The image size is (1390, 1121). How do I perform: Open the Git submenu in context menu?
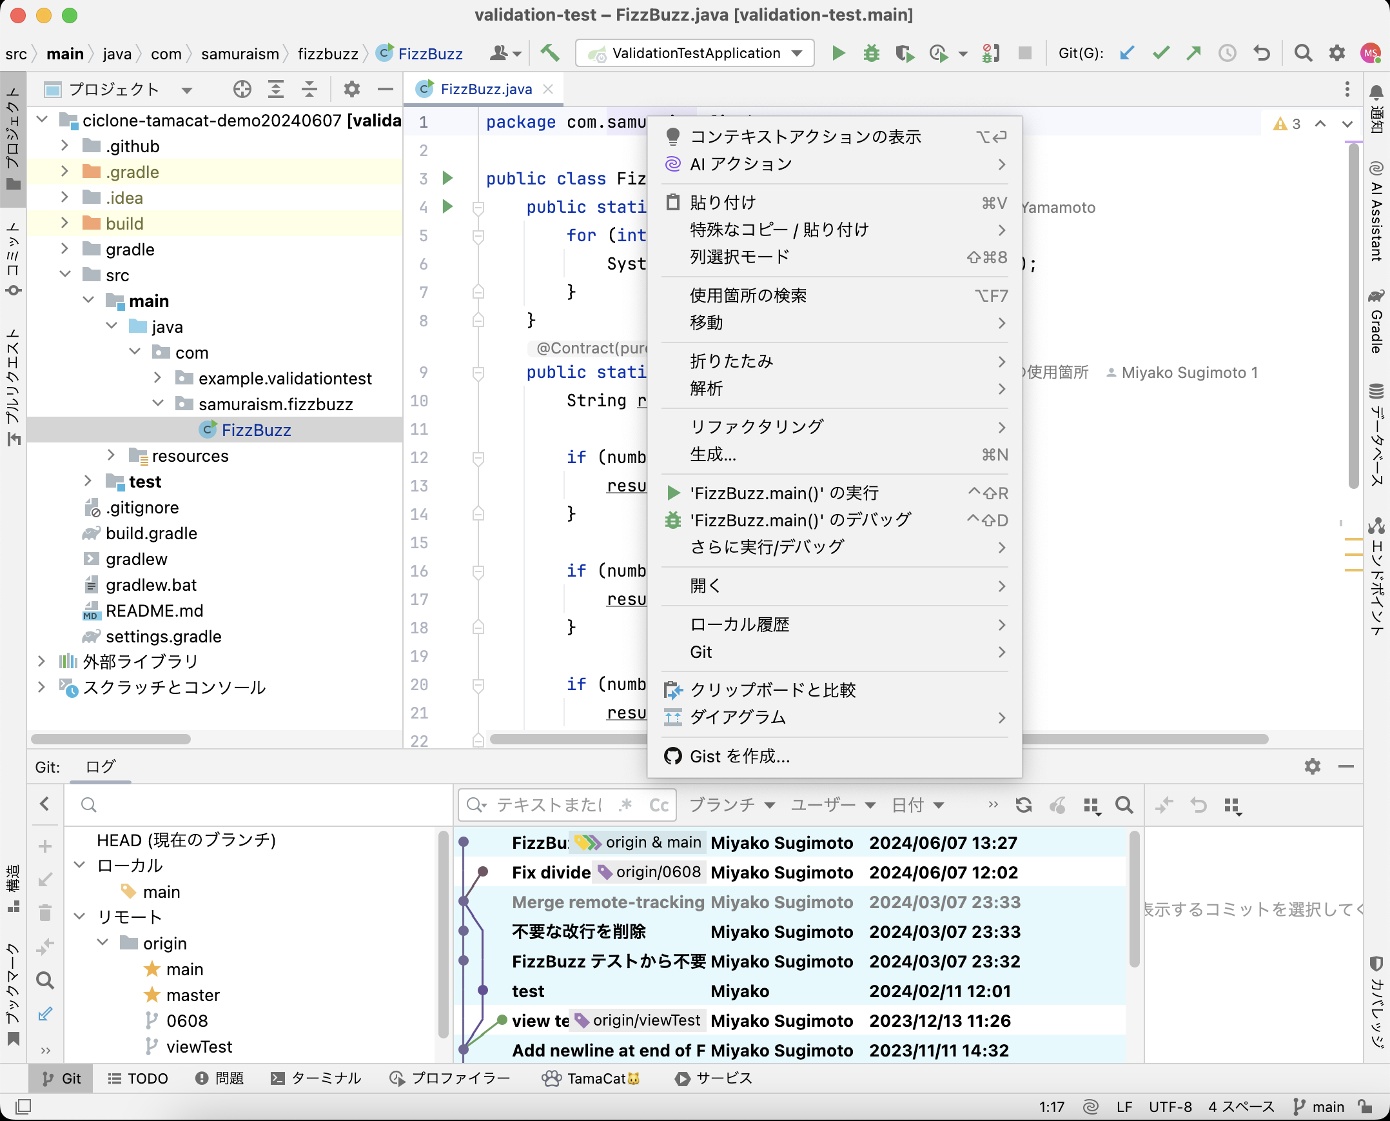[834, 652]
